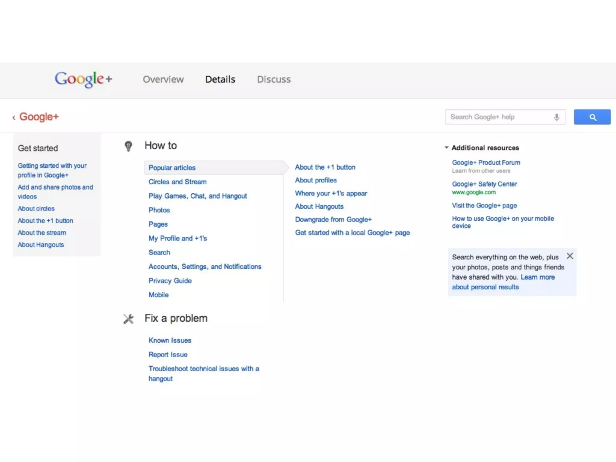Click the microphone voice search icon
Viewport: 616px width, 462px height.
click(x=556, y=117)
